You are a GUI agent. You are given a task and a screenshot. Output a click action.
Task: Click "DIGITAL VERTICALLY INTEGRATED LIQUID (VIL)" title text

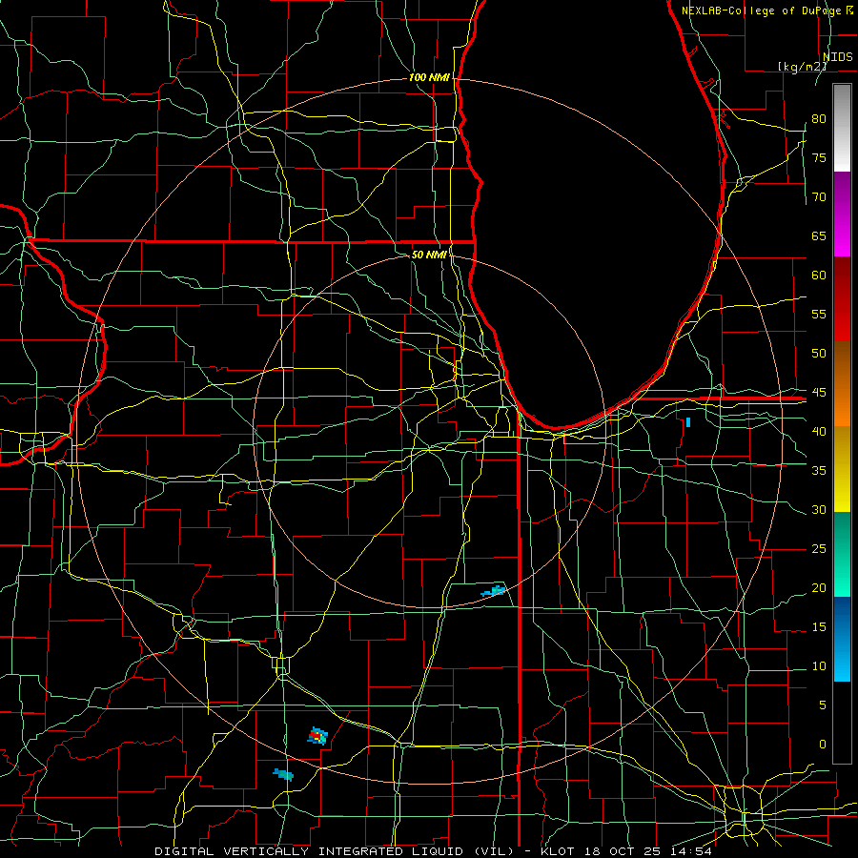tap(336, 851)
